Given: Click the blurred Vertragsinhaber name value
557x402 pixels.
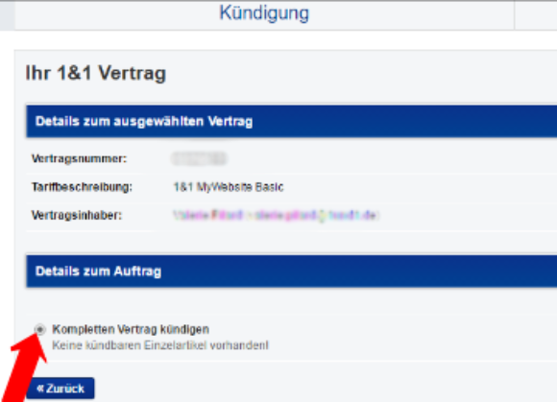Looking at the screenshot, I should tap(276, 215).
